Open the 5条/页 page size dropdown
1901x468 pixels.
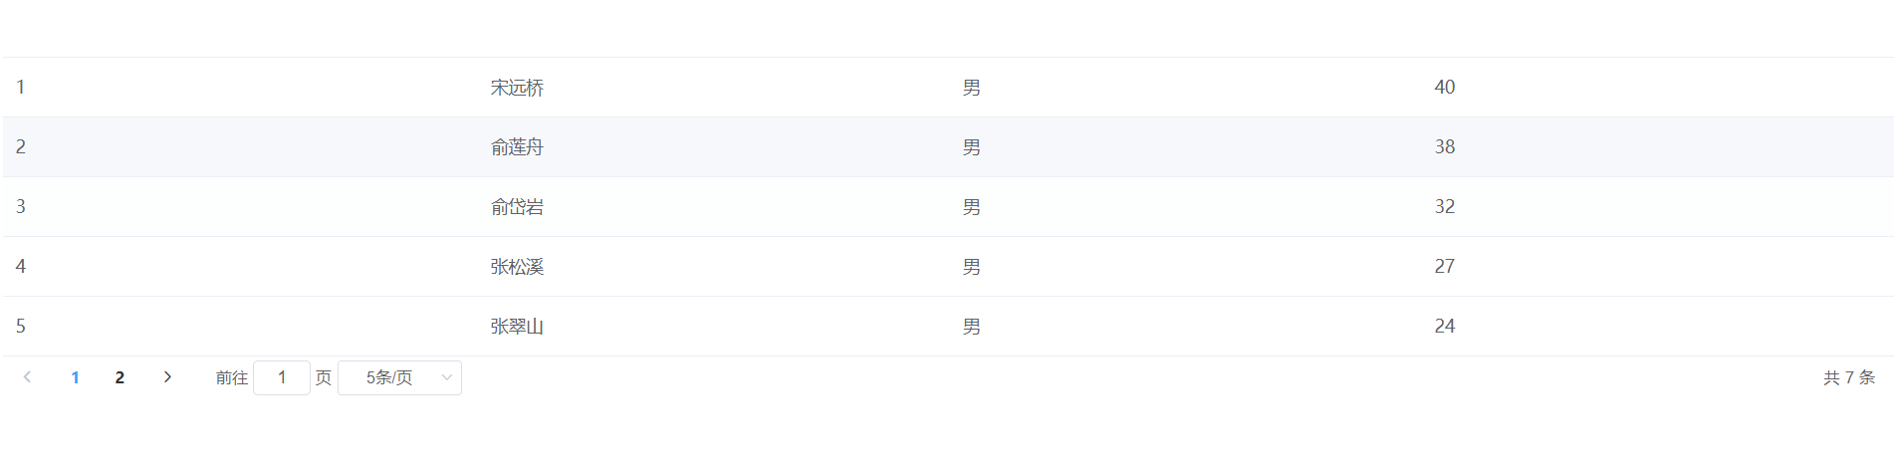399,377
